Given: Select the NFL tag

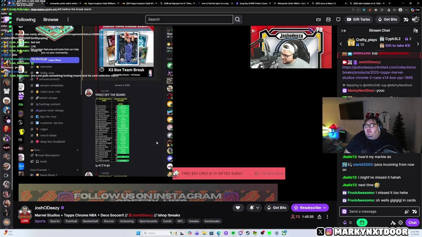Looking at the screenshot, I should tap(180, 221).
